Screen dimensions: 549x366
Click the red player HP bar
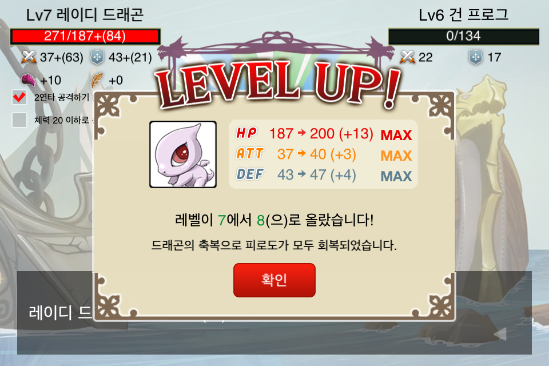pos(85,37)
